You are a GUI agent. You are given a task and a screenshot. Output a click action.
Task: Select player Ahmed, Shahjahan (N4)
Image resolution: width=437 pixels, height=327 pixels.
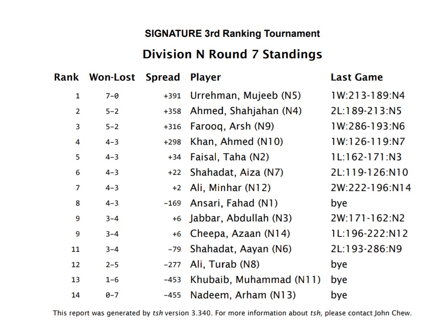tap(246, 111)
